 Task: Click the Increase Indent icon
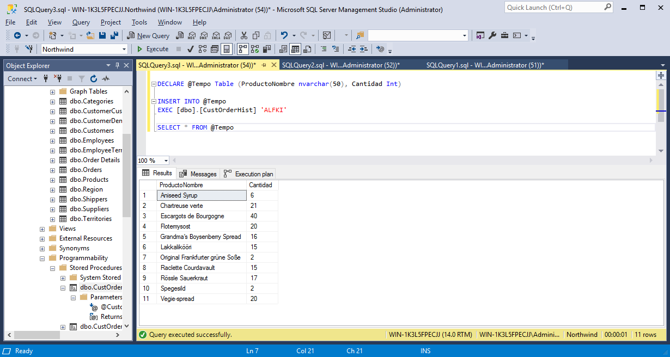[364, 49]
